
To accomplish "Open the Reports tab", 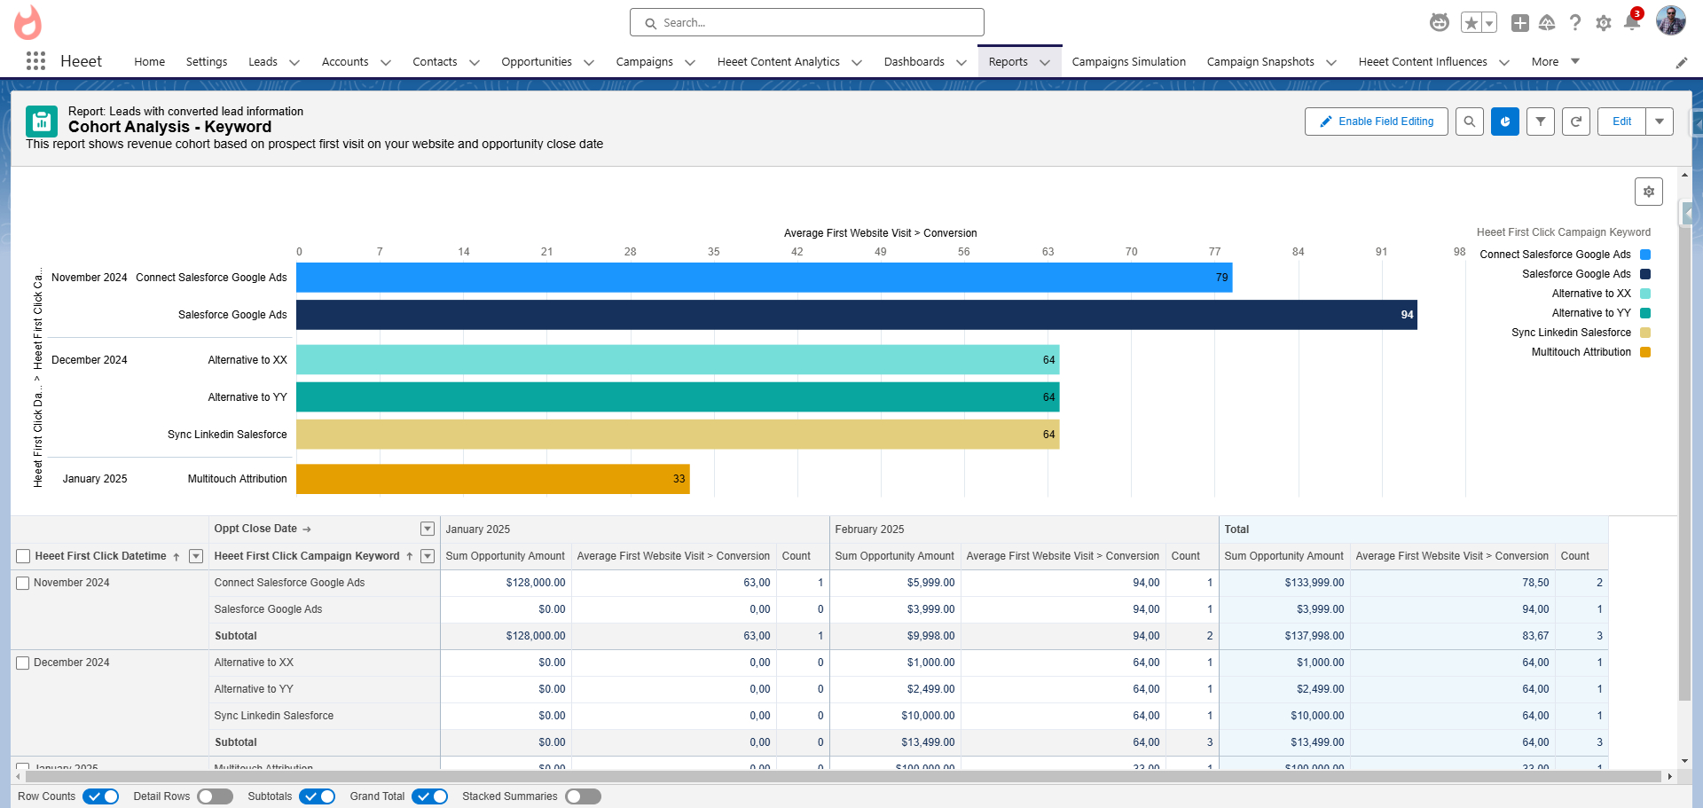I will tap(1008, 62).
